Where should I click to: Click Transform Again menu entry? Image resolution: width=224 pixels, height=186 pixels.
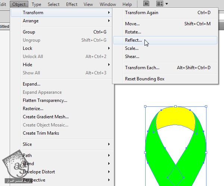(141, 13)
